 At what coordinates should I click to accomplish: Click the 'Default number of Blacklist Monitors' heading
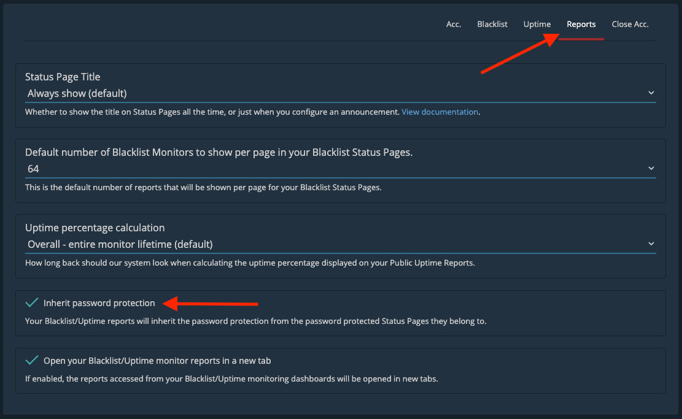pyautogui.click(x=219, y=153)
